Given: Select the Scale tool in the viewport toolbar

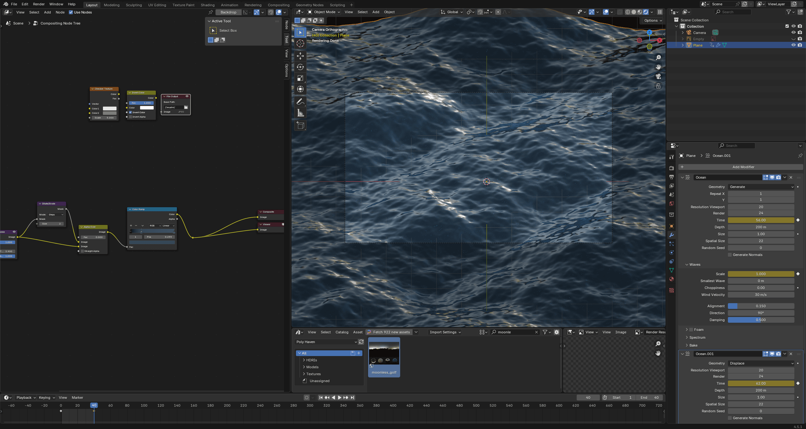Looking at the screenshot, I should pos(300,78).
